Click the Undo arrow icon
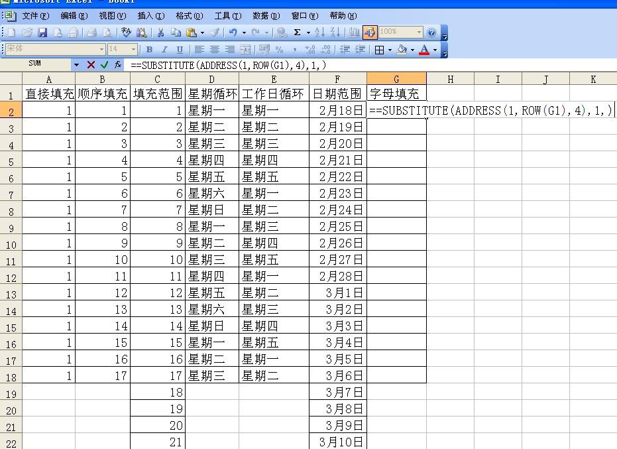This screenshot has width=617, height=449. [233, 32]
